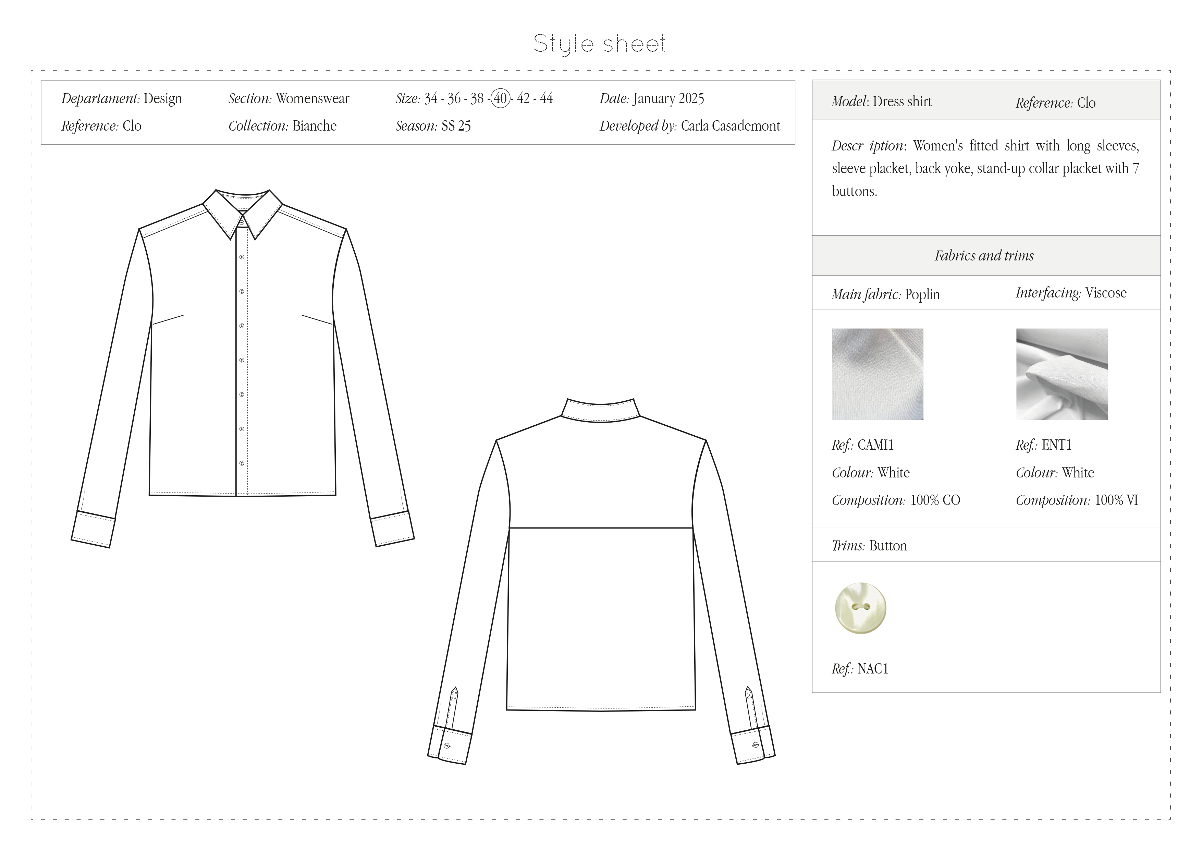
Task: Click the Ref.: CAMI1 label
Action: point(863,445)
